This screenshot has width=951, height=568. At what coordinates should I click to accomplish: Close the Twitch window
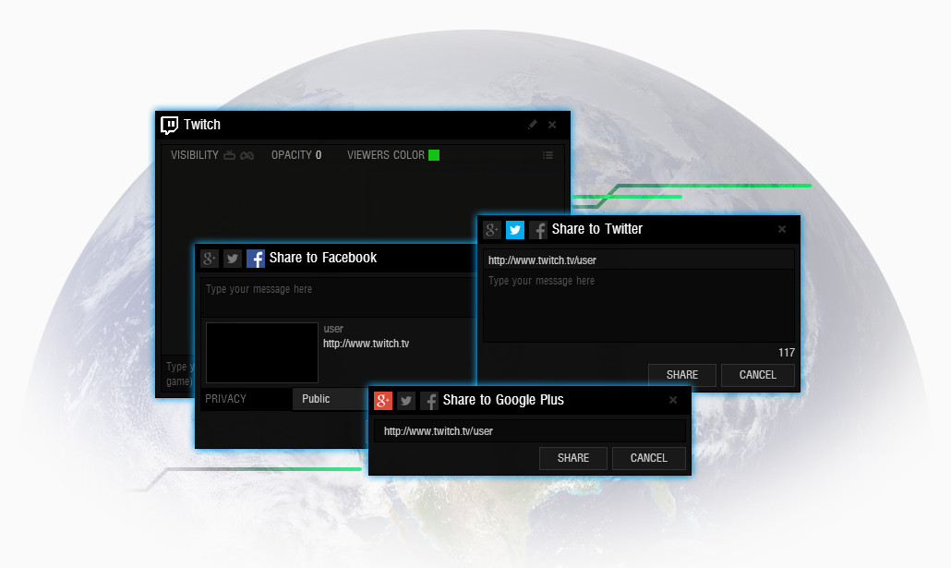552,125
